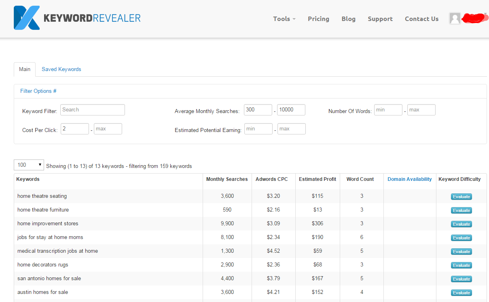Open the home improvement stores keyword
Viewport: 489px width, 302px height.
point(47,223)
